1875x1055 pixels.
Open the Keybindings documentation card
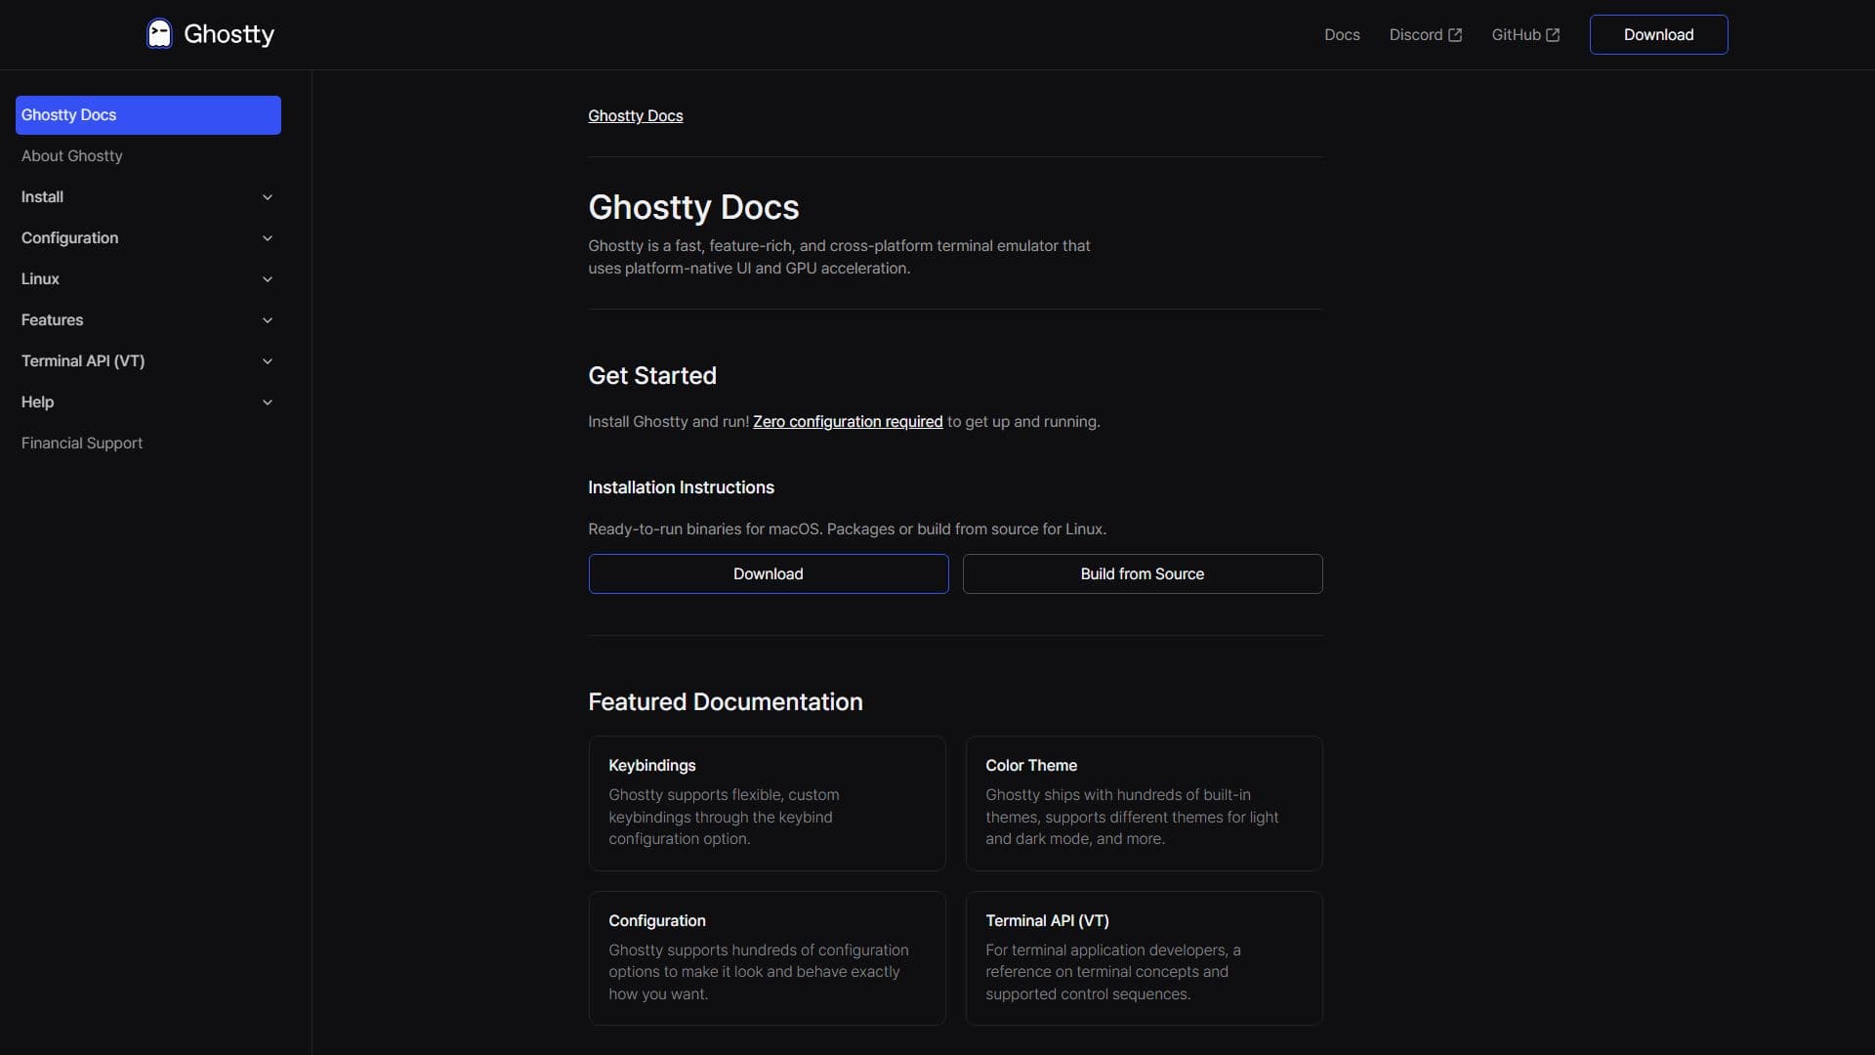(x=767, y=803)
